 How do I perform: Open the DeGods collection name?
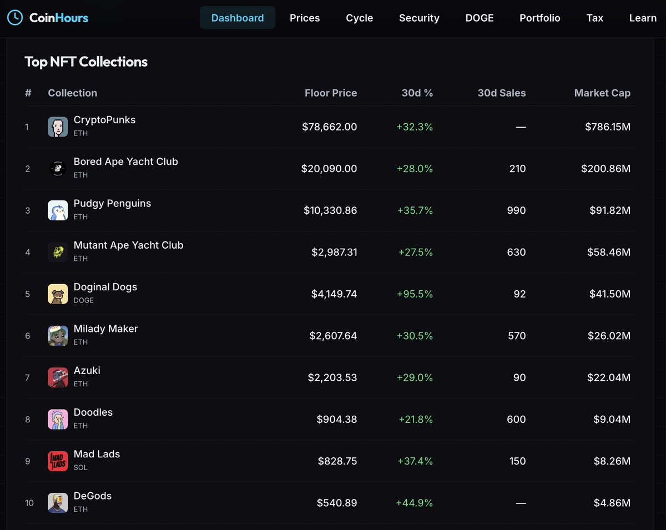[93, 496]
